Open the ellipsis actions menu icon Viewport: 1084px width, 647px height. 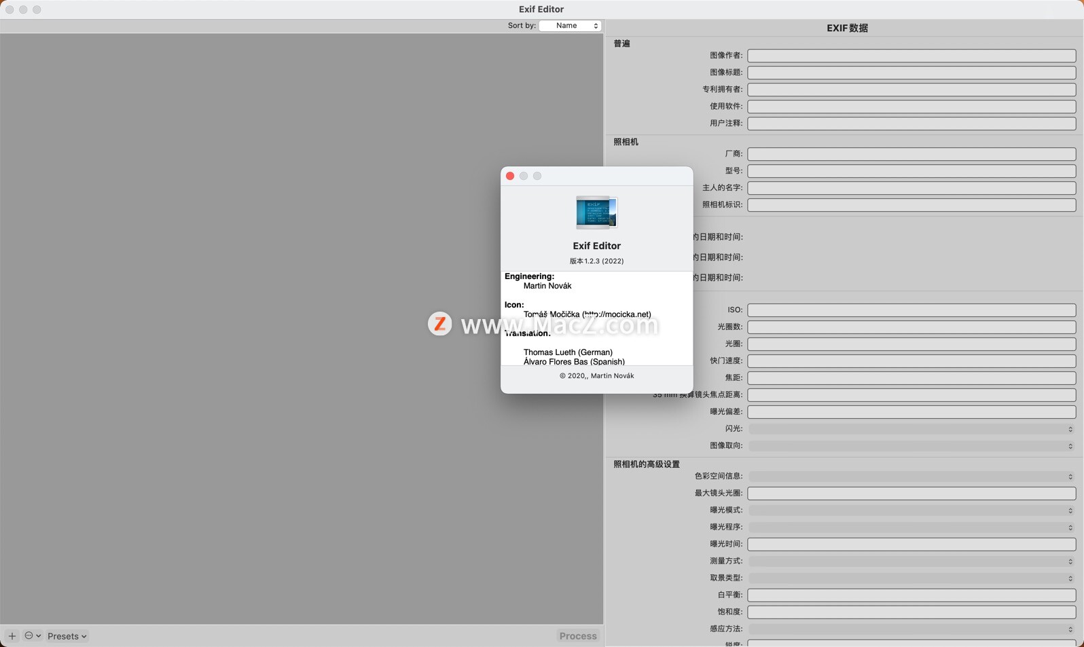tap(33, 636)
